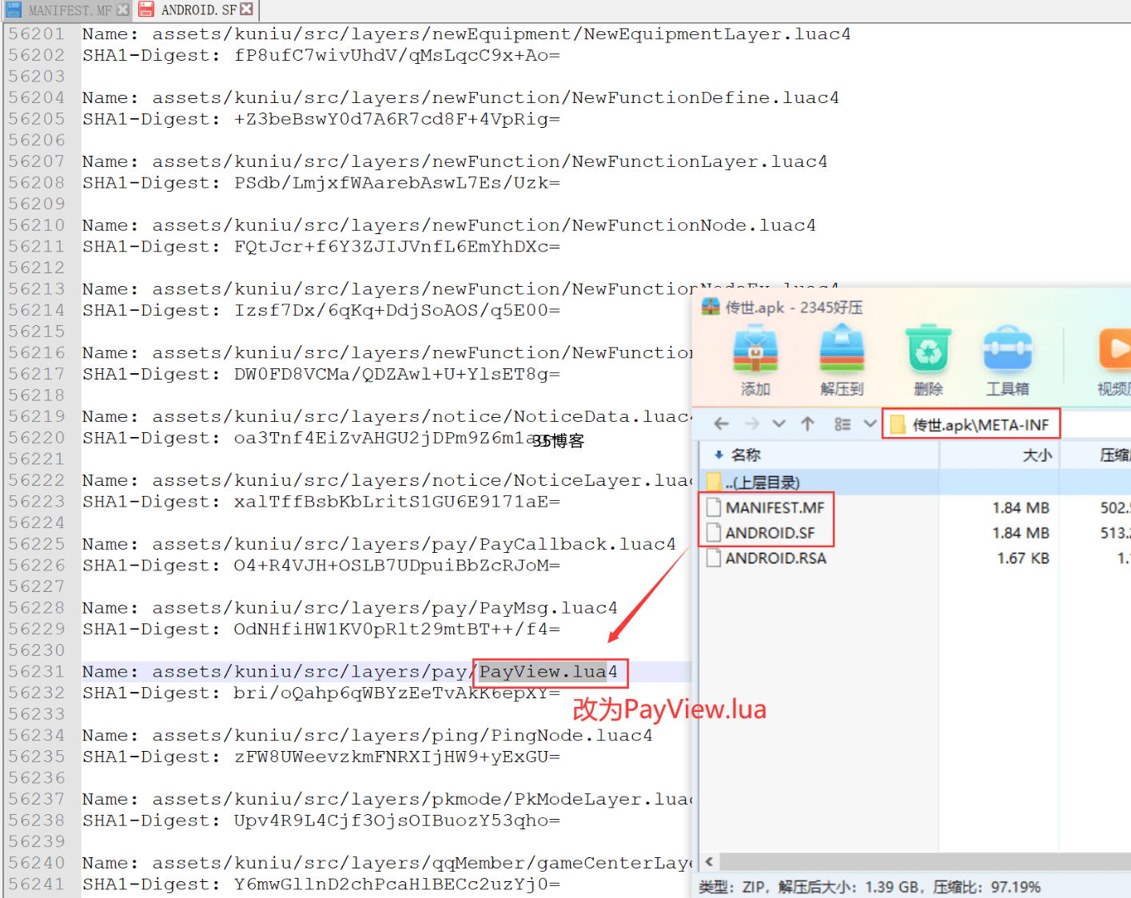This screenshot has width=1131, height=898.
Task: Sort files by 大小 column header
Action: pyautogui.click(x=1036, y=455)
